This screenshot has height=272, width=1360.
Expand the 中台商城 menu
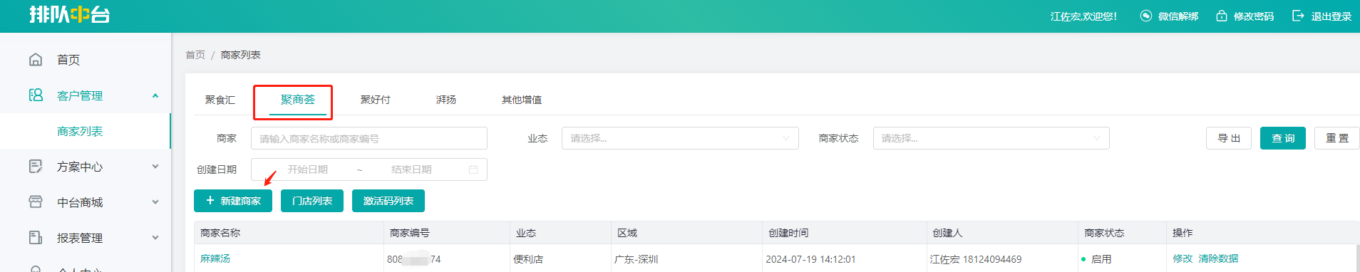[x=155, y=202]
